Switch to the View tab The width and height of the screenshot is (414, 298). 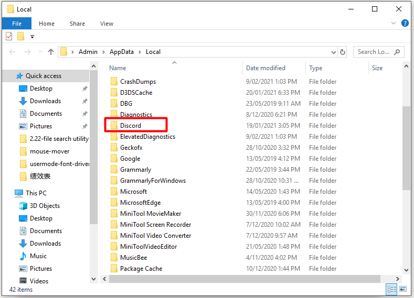pyautogui.click(x=107, y=24)
